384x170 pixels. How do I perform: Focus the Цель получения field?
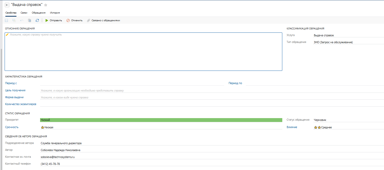212,90
